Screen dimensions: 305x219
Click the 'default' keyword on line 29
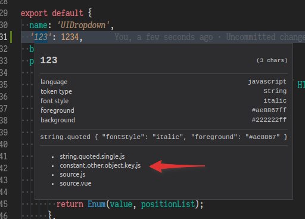(67, 13)
